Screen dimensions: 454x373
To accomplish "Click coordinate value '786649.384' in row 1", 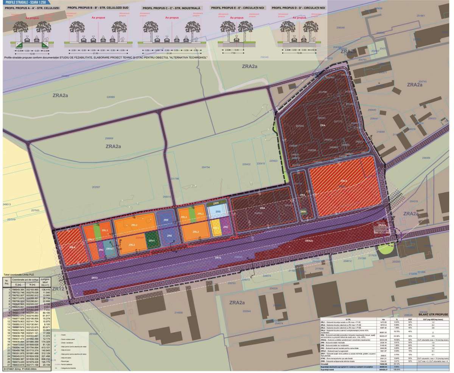I will click(x=18, y=289).
